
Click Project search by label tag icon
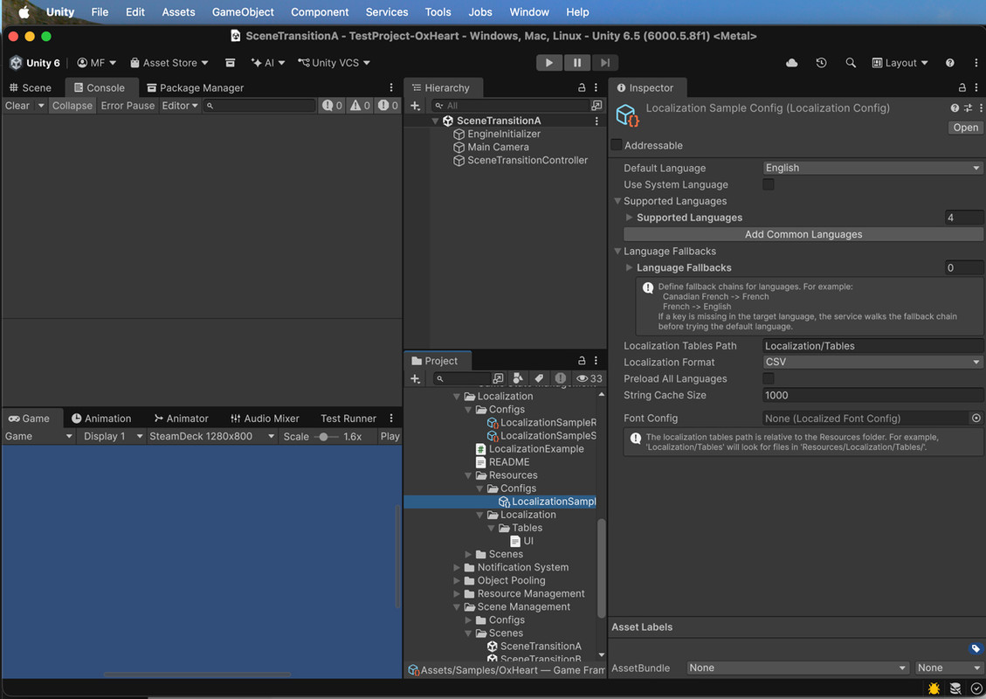(x=539, y=378)
